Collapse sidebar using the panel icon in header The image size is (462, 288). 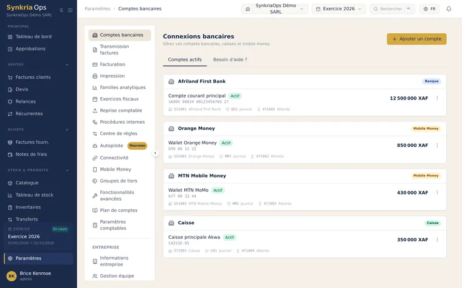[70, 10]
